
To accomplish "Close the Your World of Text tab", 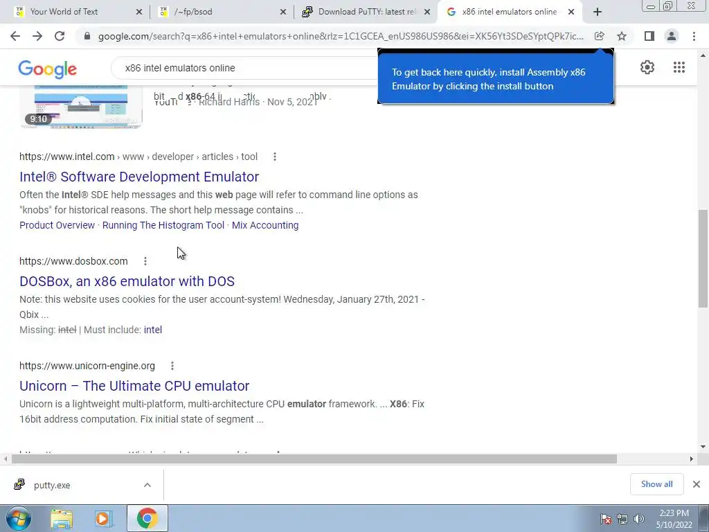I will pyautogui.click(x=138, y=12).
